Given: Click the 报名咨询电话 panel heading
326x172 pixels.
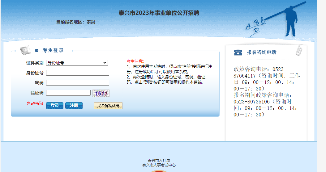Looking at the screenshot, I should coord(261,52).
